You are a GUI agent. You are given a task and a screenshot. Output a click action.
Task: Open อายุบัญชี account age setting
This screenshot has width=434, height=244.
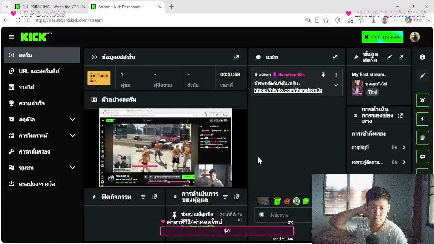[379, 147]
